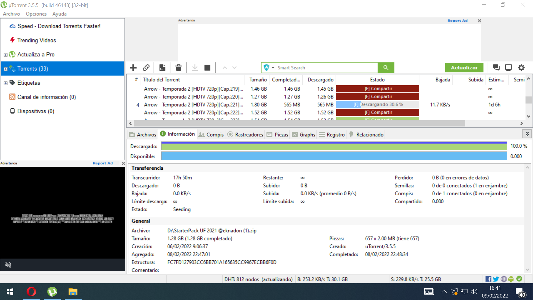The height and width of the screenshot is (300, 533).
Task: Click the Twitter icon in status bar
Action: tap(496, 279)
